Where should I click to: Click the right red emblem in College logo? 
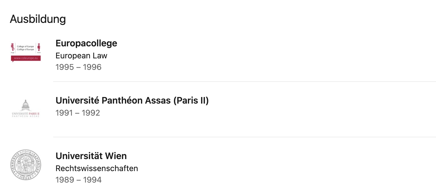pyautogui.click(x=39, y=48)
